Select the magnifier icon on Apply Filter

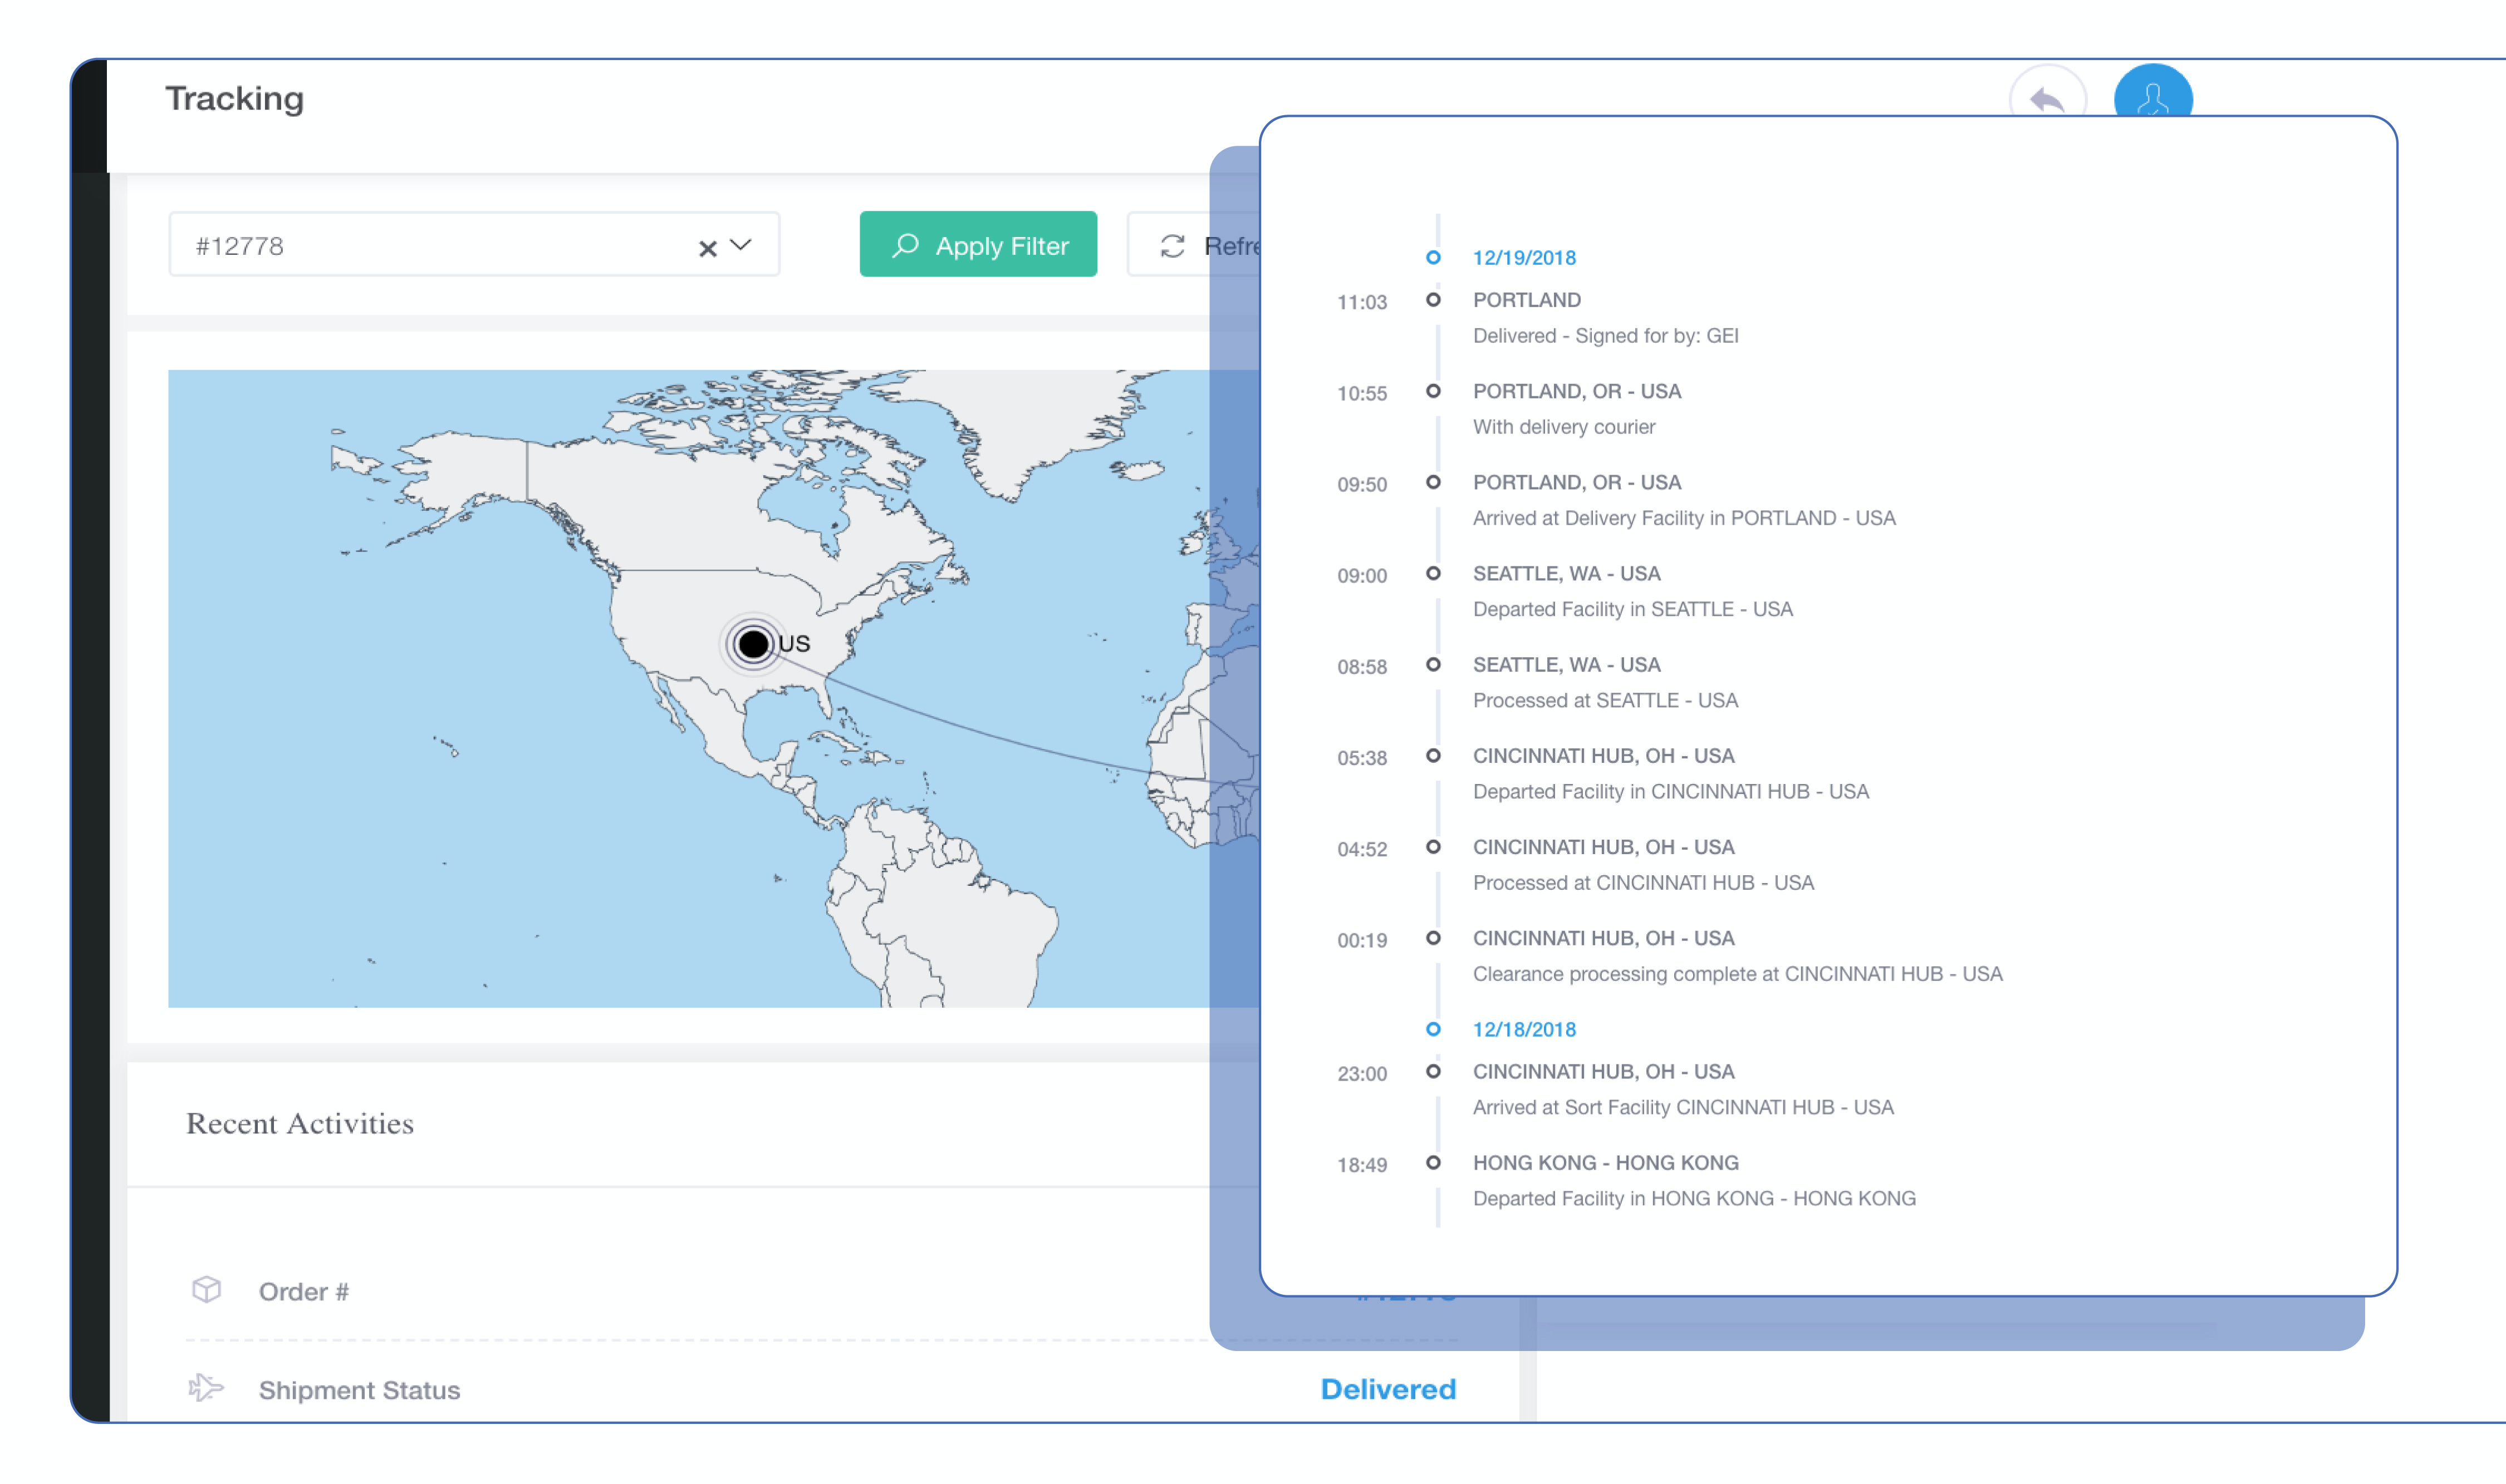click(x=906, y=245)
